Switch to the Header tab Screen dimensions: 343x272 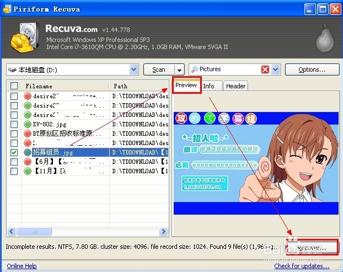point(235,86)
